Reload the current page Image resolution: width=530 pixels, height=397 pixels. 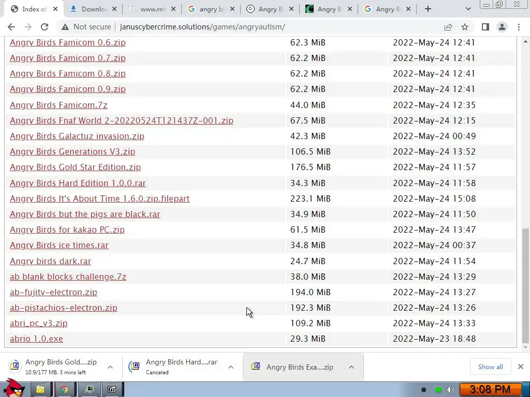click(x=45, y=27)
